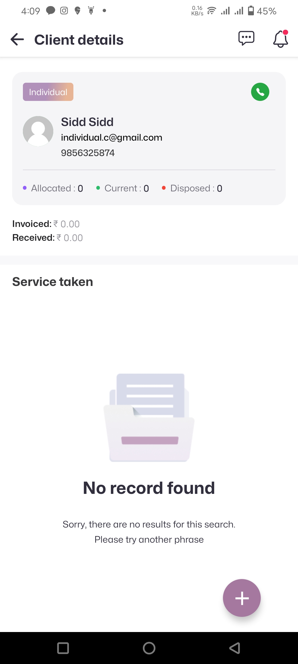Image resolution: width=298 pixels, height=664 pixels.
Task: Tap Sidd Sidd's profile avatar
Action: tap(38, 131)
